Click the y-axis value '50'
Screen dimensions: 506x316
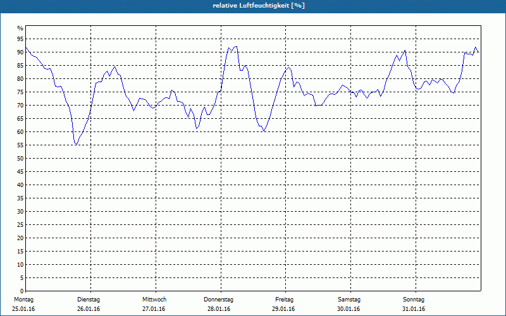click(x=20, y=159)
